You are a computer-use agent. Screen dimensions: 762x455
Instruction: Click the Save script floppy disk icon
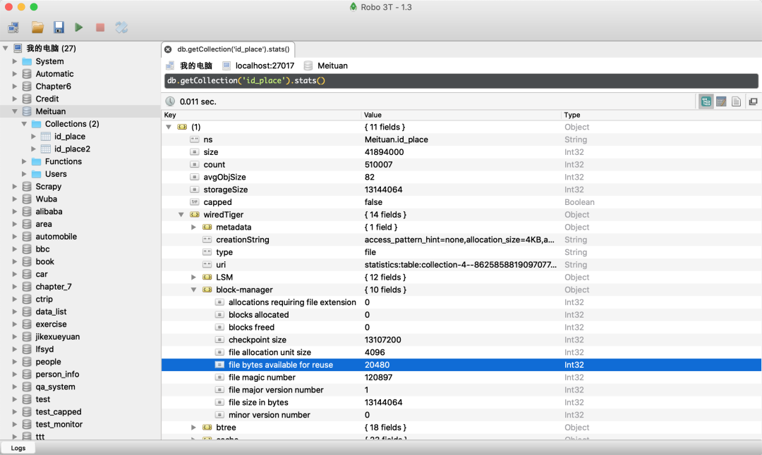click(x=59, y=27)
